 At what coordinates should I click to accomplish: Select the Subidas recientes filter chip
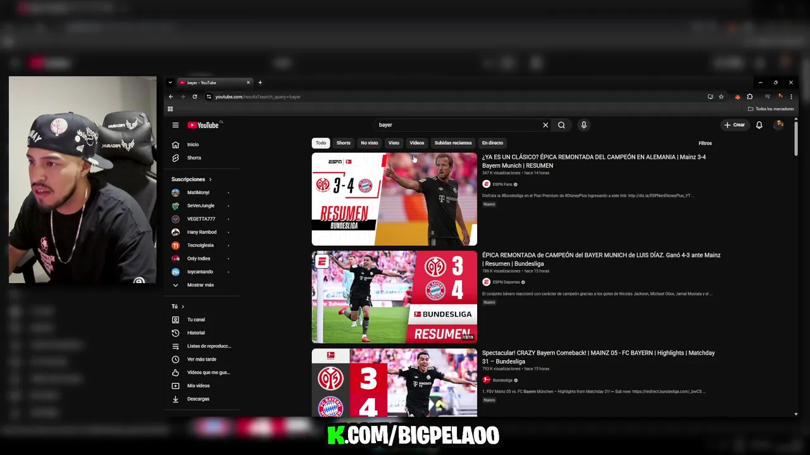tap(453, 143)
